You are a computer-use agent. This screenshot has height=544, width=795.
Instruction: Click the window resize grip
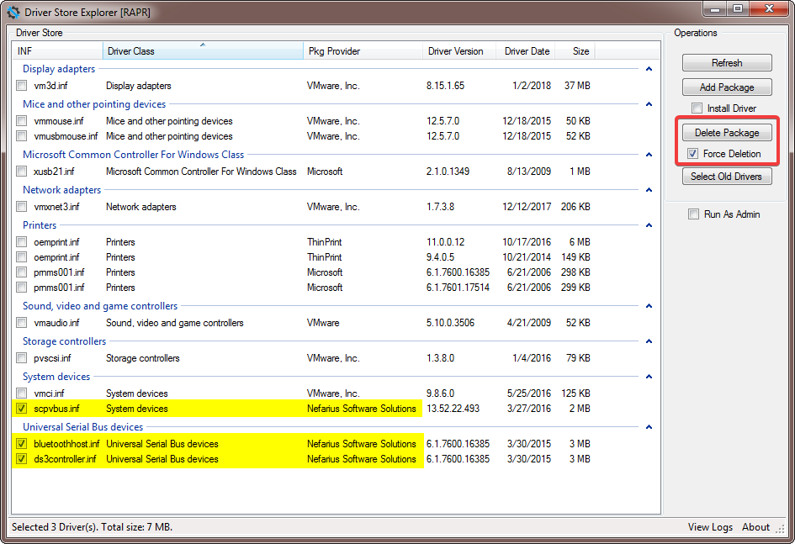coord(780,529)
